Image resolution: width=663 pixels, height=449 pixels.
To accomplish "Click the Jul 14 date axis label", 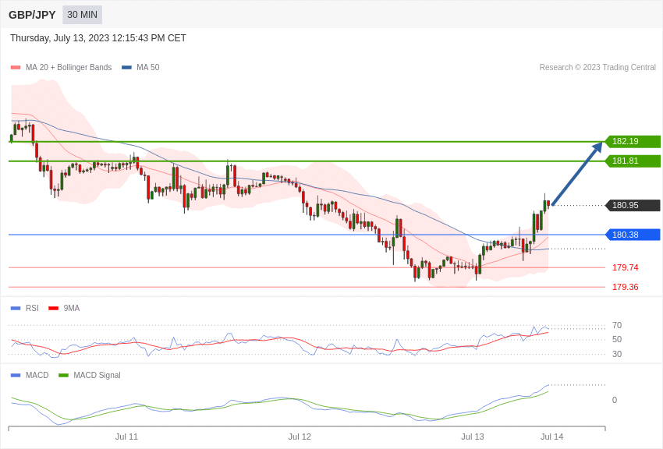I will pos(551,437).
